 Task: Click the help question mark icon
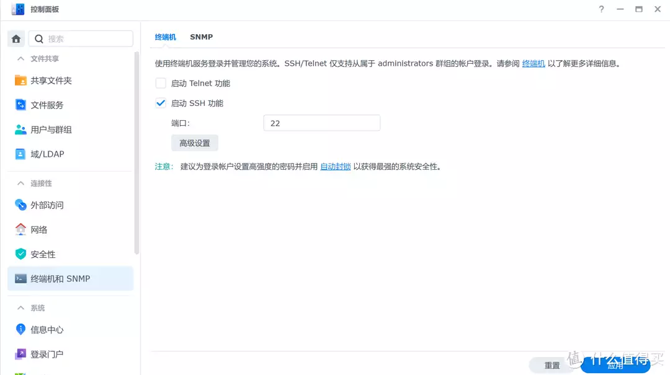[x=601, y=9]
